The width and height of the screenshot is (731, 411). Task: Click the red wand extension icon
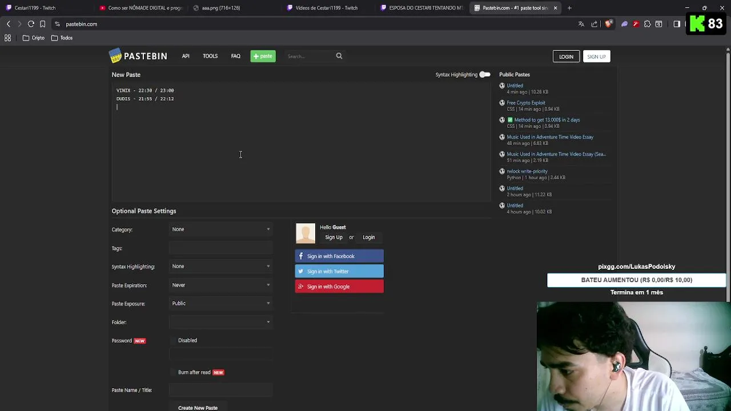[x=636, y=24]
